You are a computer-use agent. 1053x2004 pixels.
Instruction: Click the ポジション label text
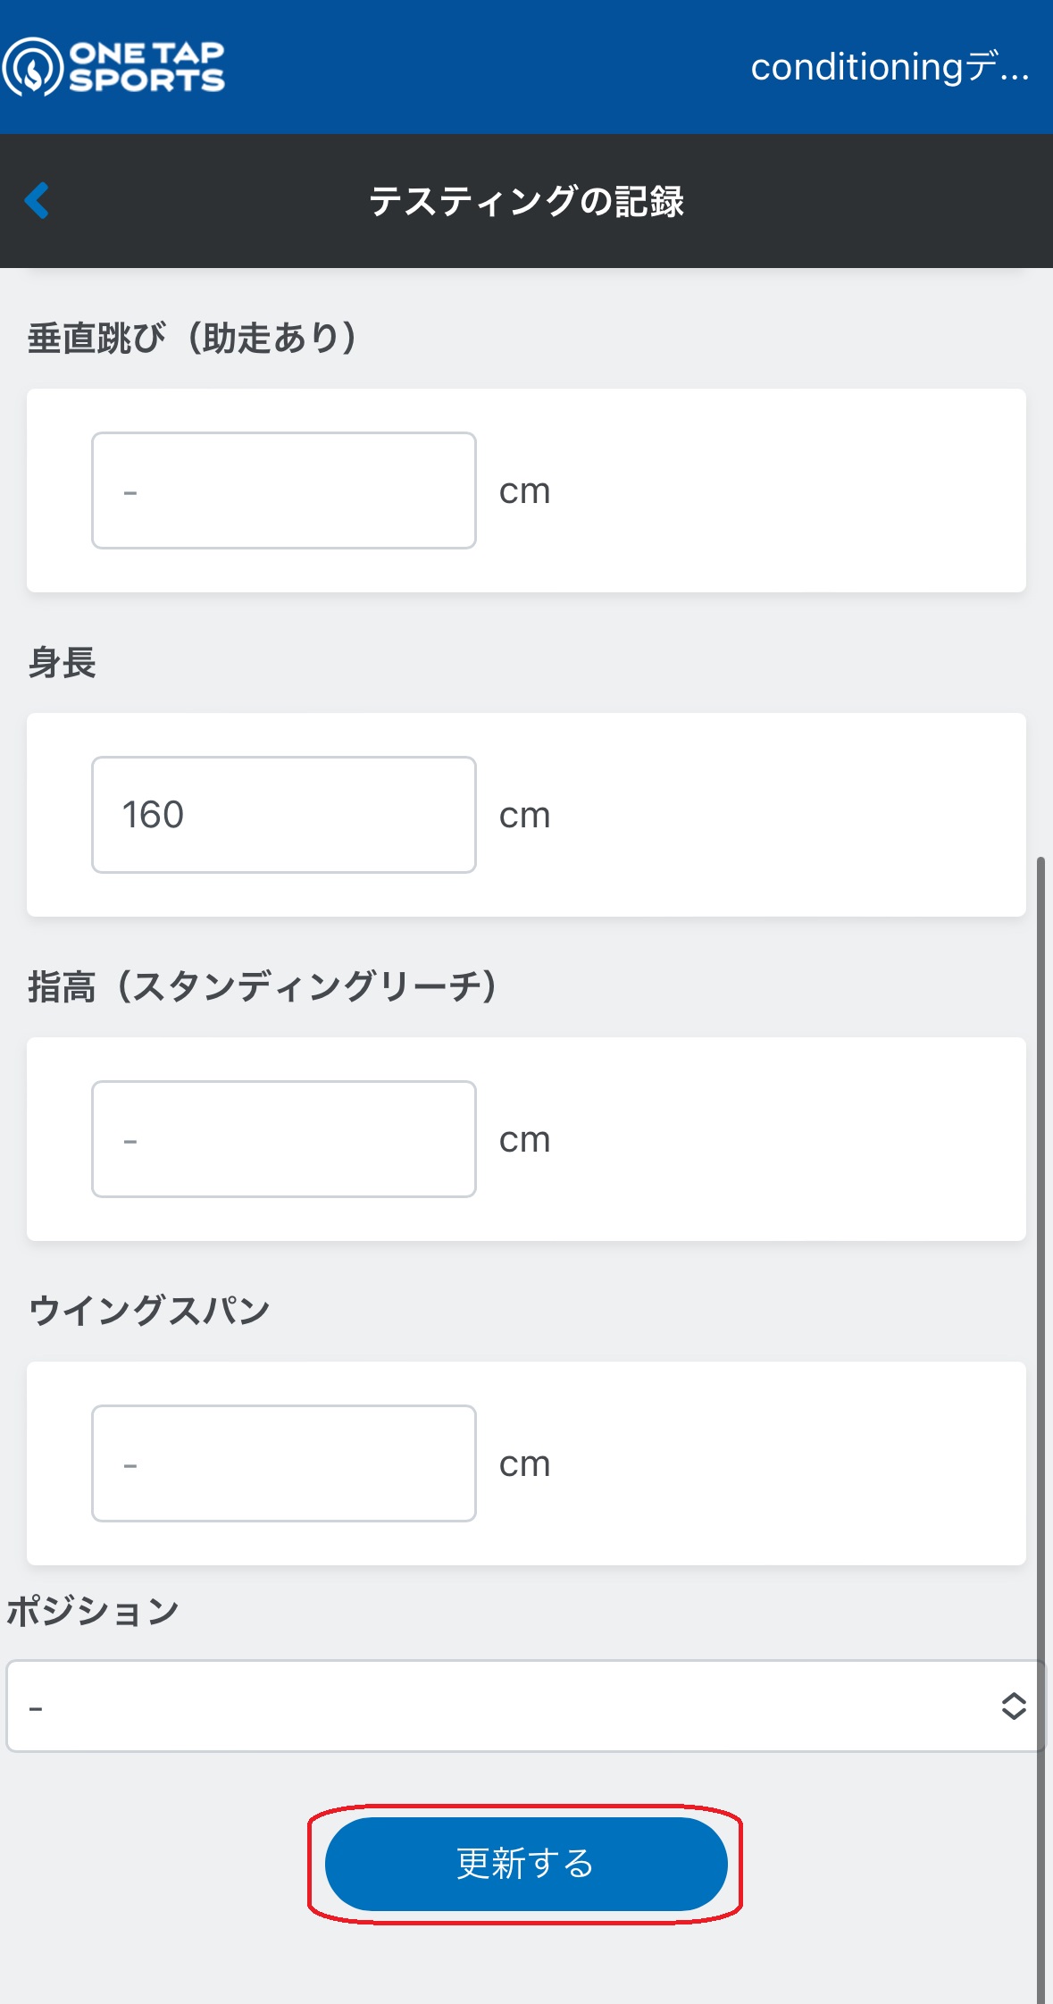coord(93,1612)
